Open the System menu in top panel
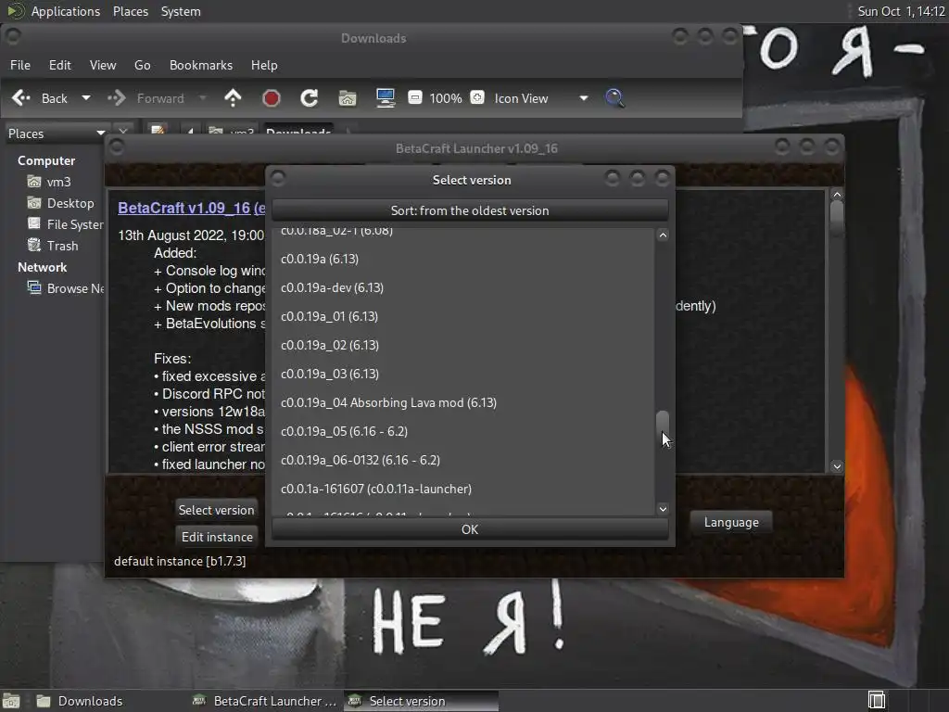 point(181,11)
